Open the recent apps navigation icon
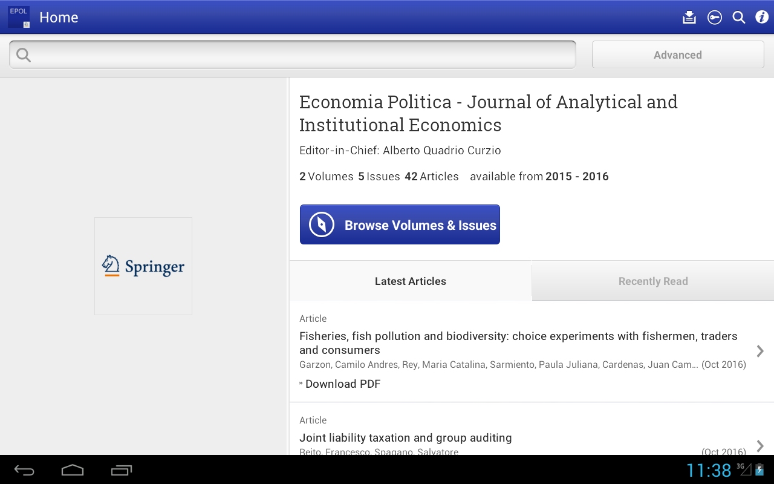774x484 pixels. (x=121, y=470)
